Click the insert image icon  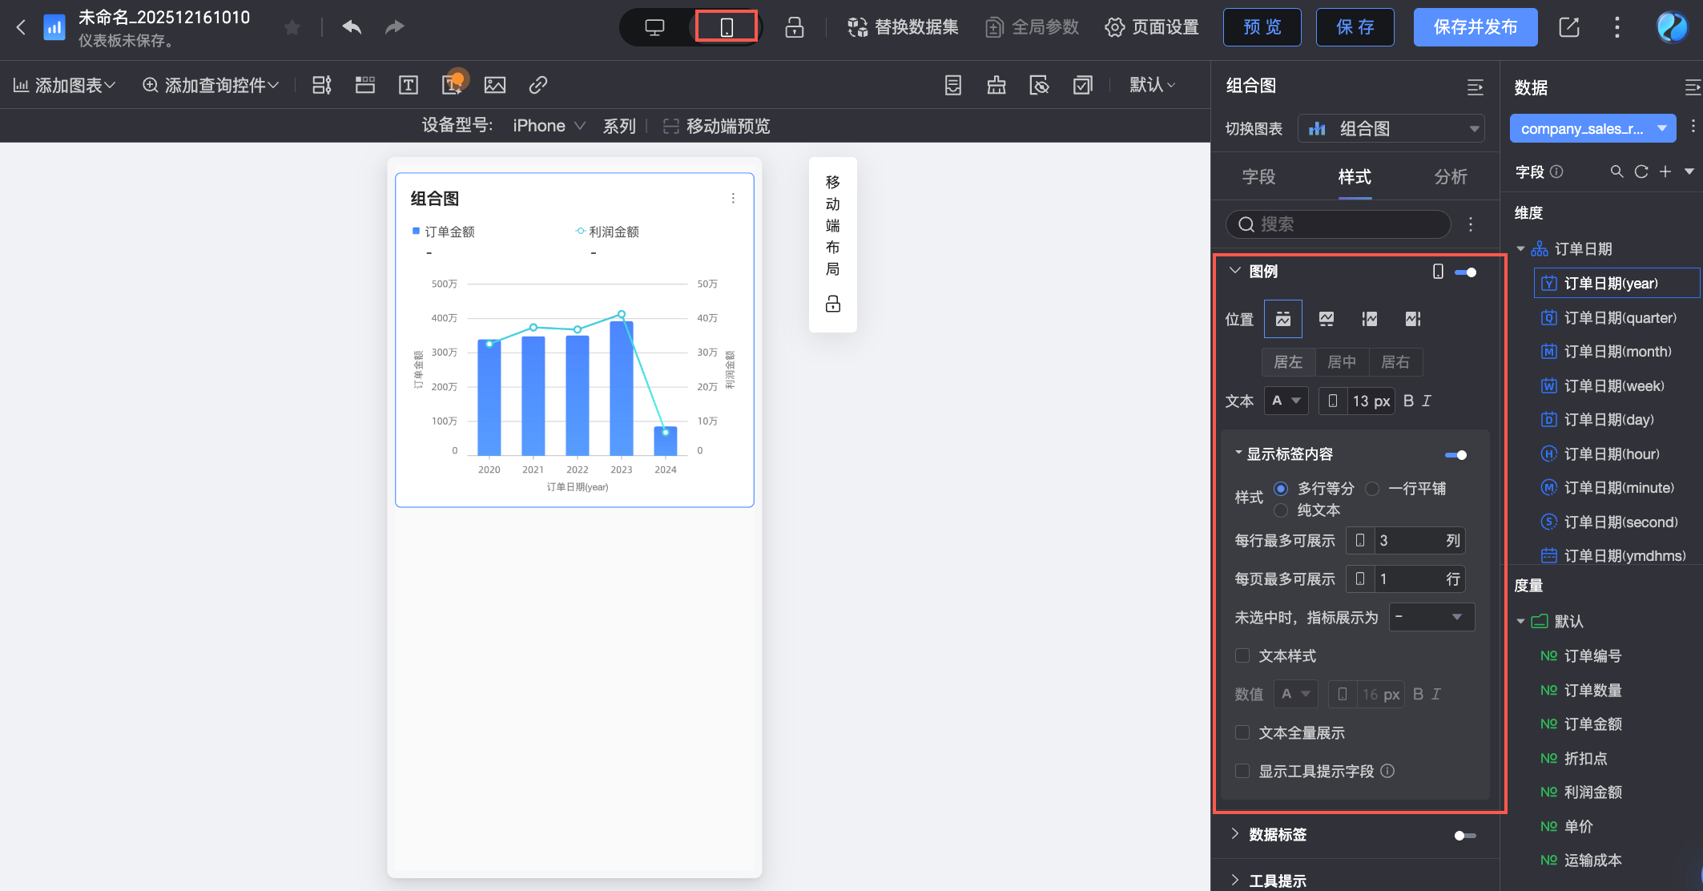pos(495,85)
